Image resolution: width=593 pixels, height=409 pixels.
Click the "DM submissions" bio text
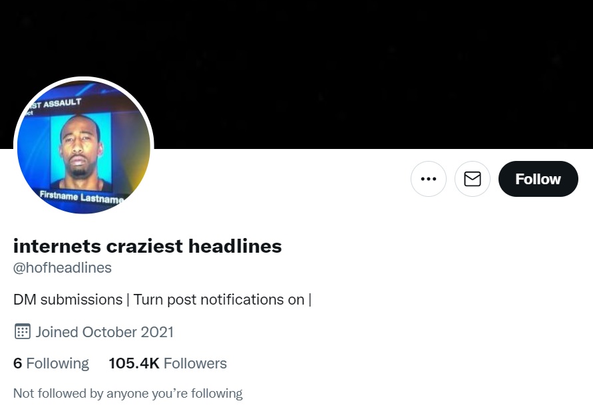pyautogui.click(x=68, y=299)
